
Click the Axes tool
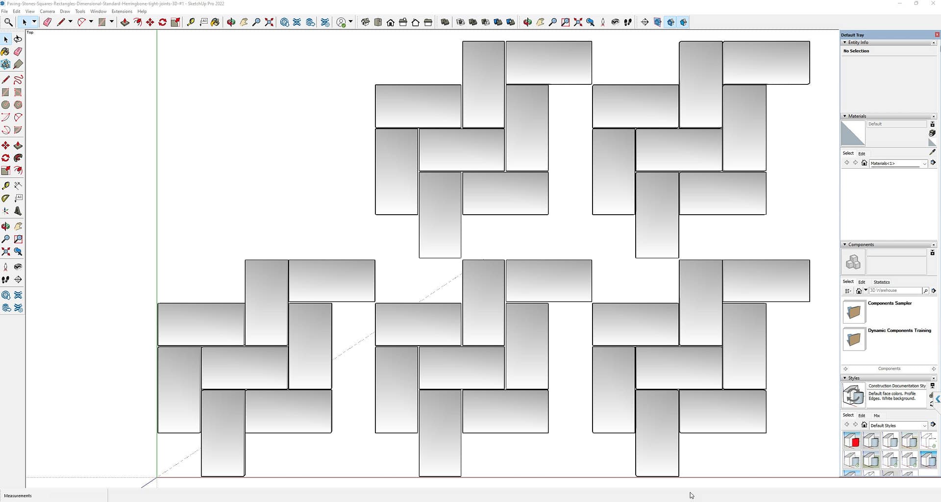pos(5,211)
